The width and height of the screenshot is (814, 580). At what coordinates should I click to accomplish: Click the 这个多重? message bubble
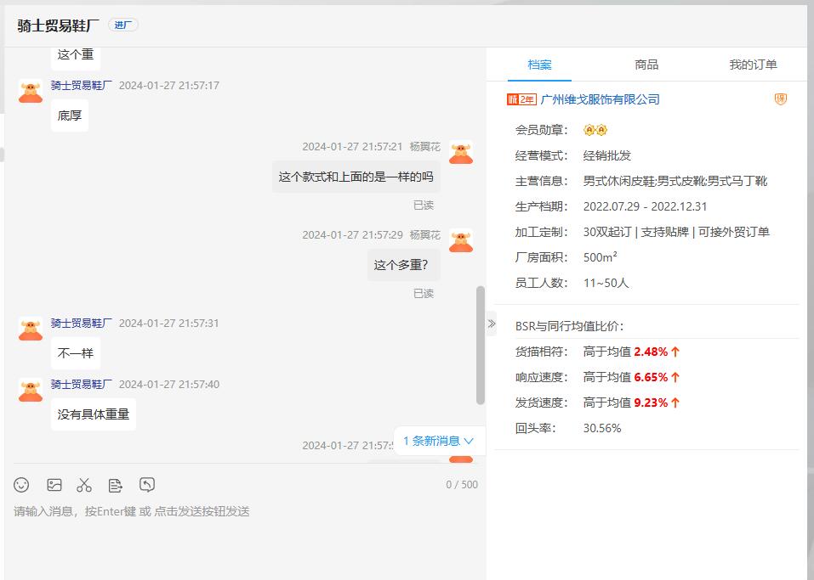tap(404, 266)
